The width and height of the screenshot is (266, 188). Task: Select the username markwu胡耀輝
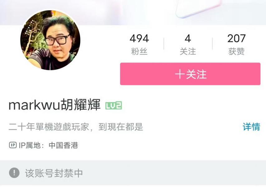[x=55, y=105]
